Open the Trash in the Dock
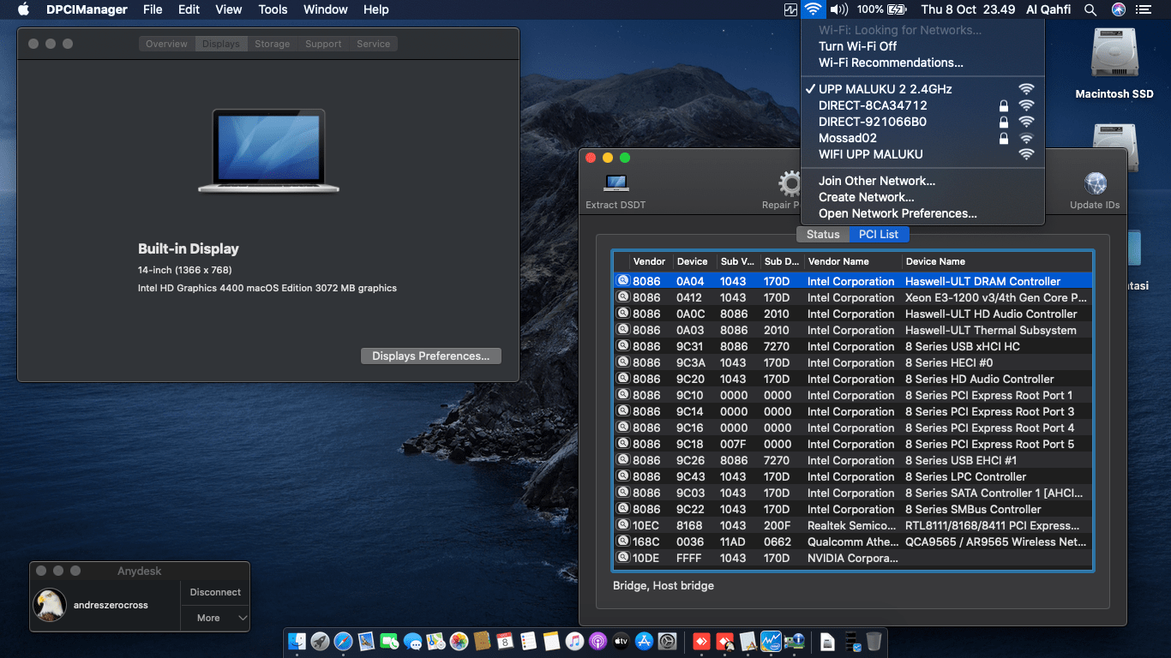The height and width of the screenshot is (658, 1171). [x=875, y=640]
